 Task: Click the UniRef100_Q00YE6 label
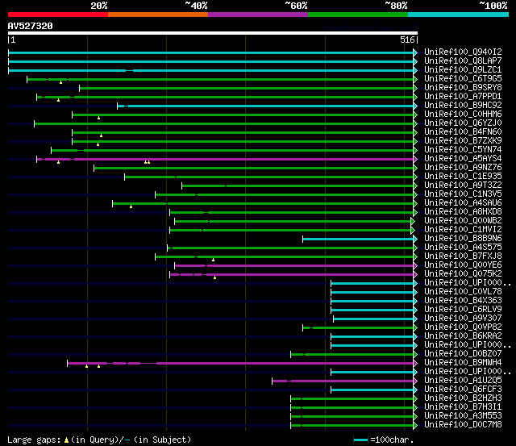click(463, 265)
